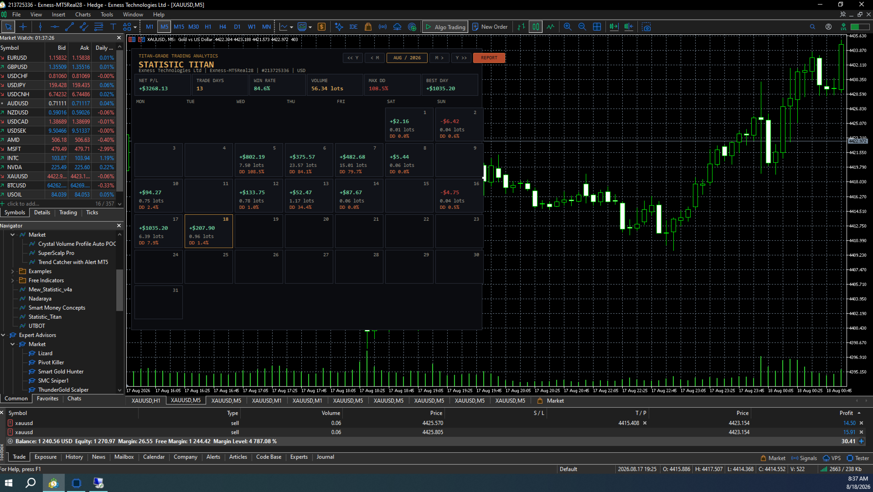Open the VPS cloud icon

pyautogui.click(x=397, y=27)
